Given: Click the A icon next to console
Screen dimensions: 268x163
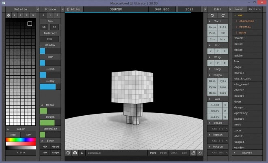Looking at the screenshot, I should pos(82,153).
